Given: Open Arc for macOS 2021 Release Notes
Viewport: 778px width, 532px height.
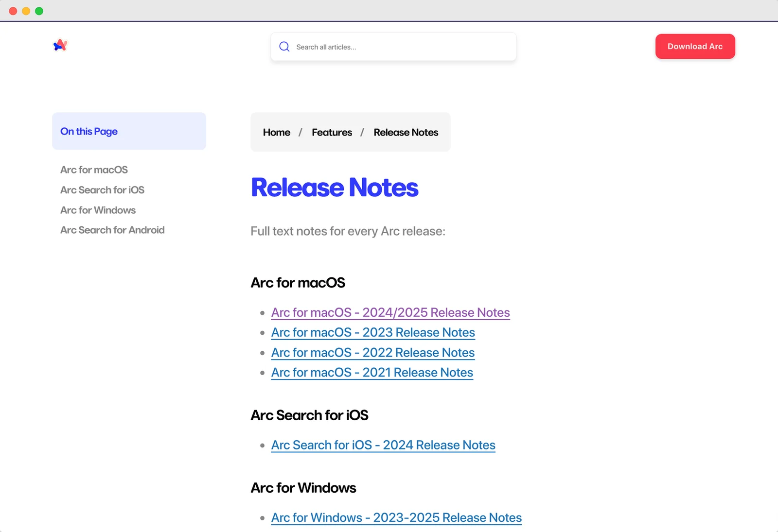Looking at the screenshot, I should [x=372, y=372].
